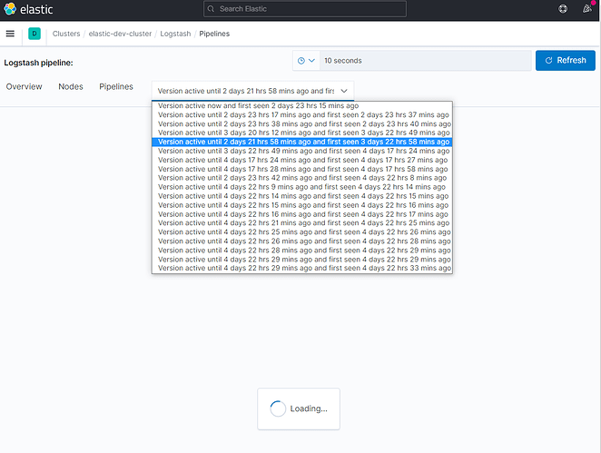This screenshot has height=453, width=601.
Task: Select highlighted version until 2 days 21 hrs 58 mins ago
Action: point(302,142)
